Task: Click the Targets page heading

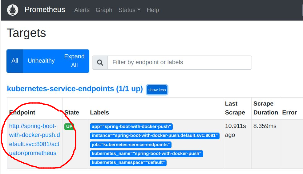Action: [x=26, y=33]
